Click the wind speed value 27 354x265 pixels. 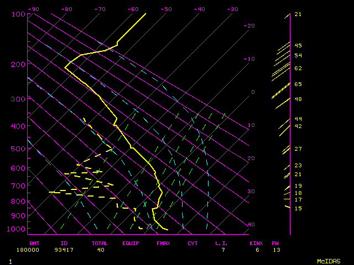tap(298, 149)
